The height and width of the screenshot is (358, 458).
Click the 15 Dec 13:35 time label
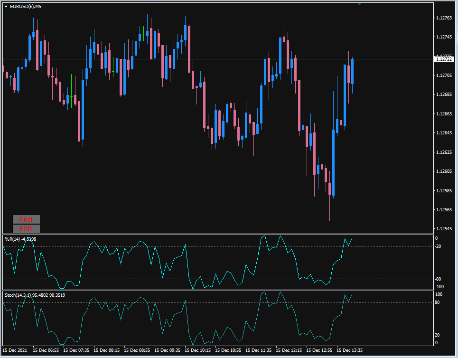350,350
